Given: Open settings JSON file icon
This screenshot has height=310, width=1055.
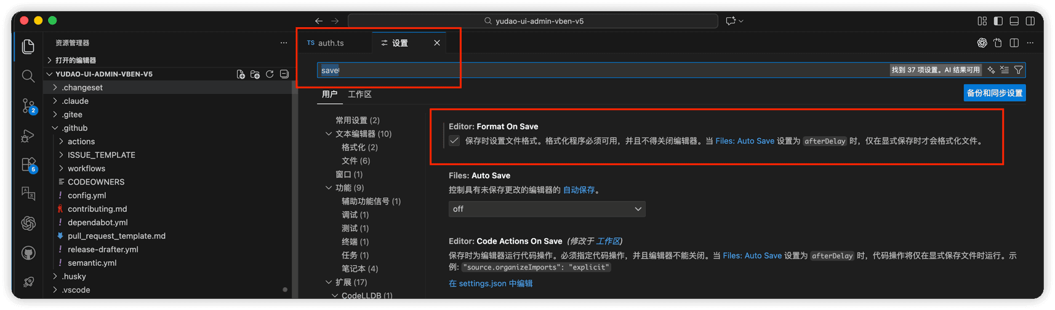Looking at the screenshot, I should (998, 43).
